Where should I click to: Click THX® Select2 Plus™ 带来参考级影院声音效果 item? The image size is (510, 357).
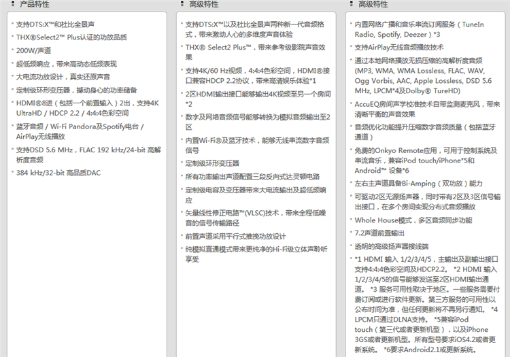click(255, 52)
